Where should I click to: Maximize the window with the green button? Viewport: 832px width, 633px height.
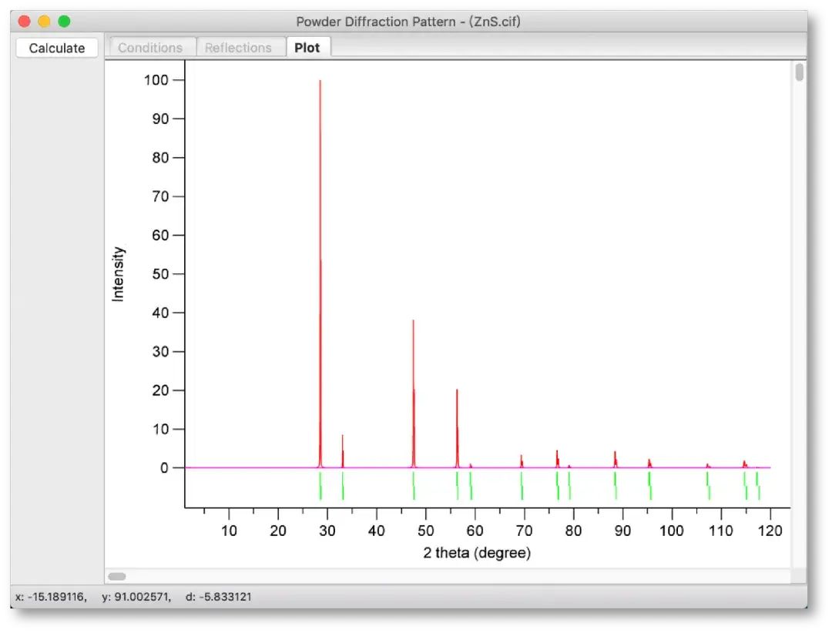(x=64, y=22)
